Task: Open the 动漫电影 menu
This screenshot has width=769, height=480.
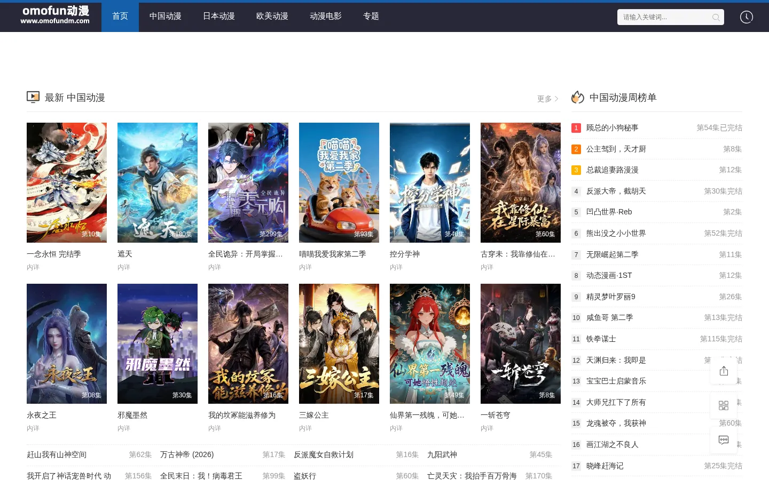Action: click(326, 16)
